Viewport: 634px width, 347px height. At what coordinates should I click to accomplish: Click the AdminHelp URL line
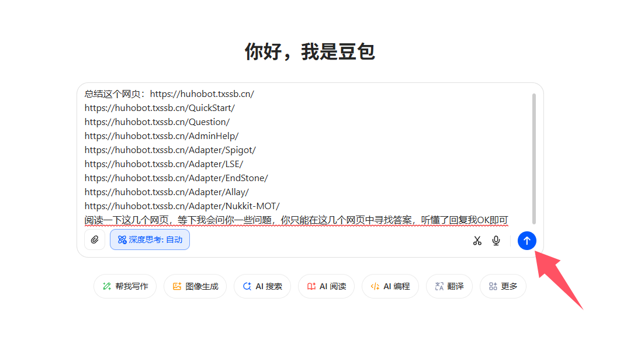(162, 136)
